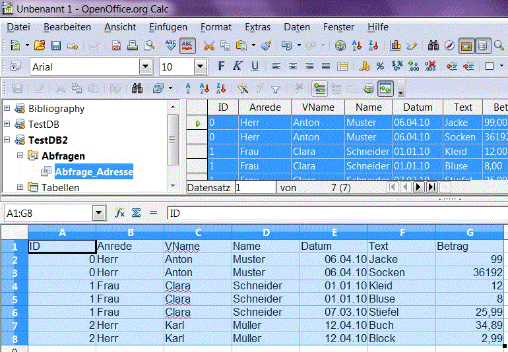Open the Einfügen menu
This screenshot has height=352, width=508.
point(168,27)
